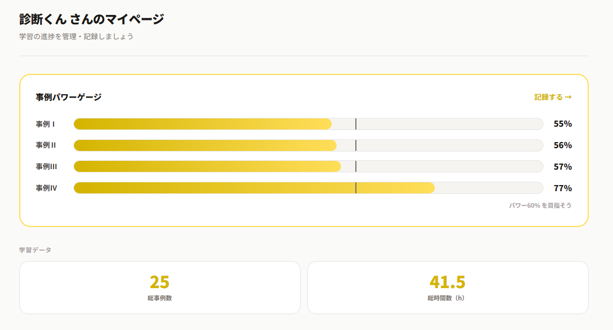The width and height of the screenshot is (613, 330).
Task: Select the 事例 I progress bar
Action: click(x=308, y=124)
